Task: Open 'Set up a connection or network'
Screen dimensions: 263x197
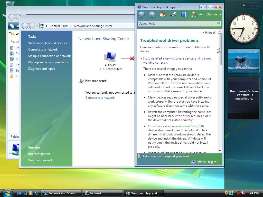Action: pyautogui.click(x=49, y=56)
